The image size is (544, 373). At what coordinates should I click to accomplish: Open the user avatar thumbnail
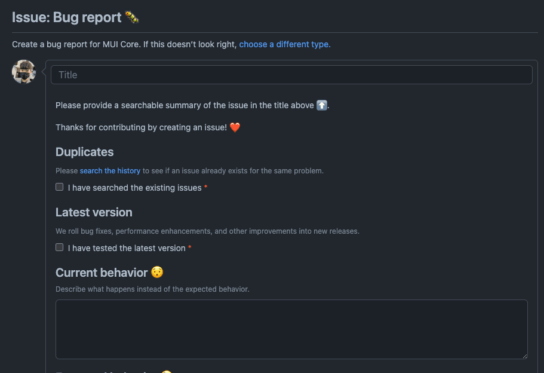24,72
